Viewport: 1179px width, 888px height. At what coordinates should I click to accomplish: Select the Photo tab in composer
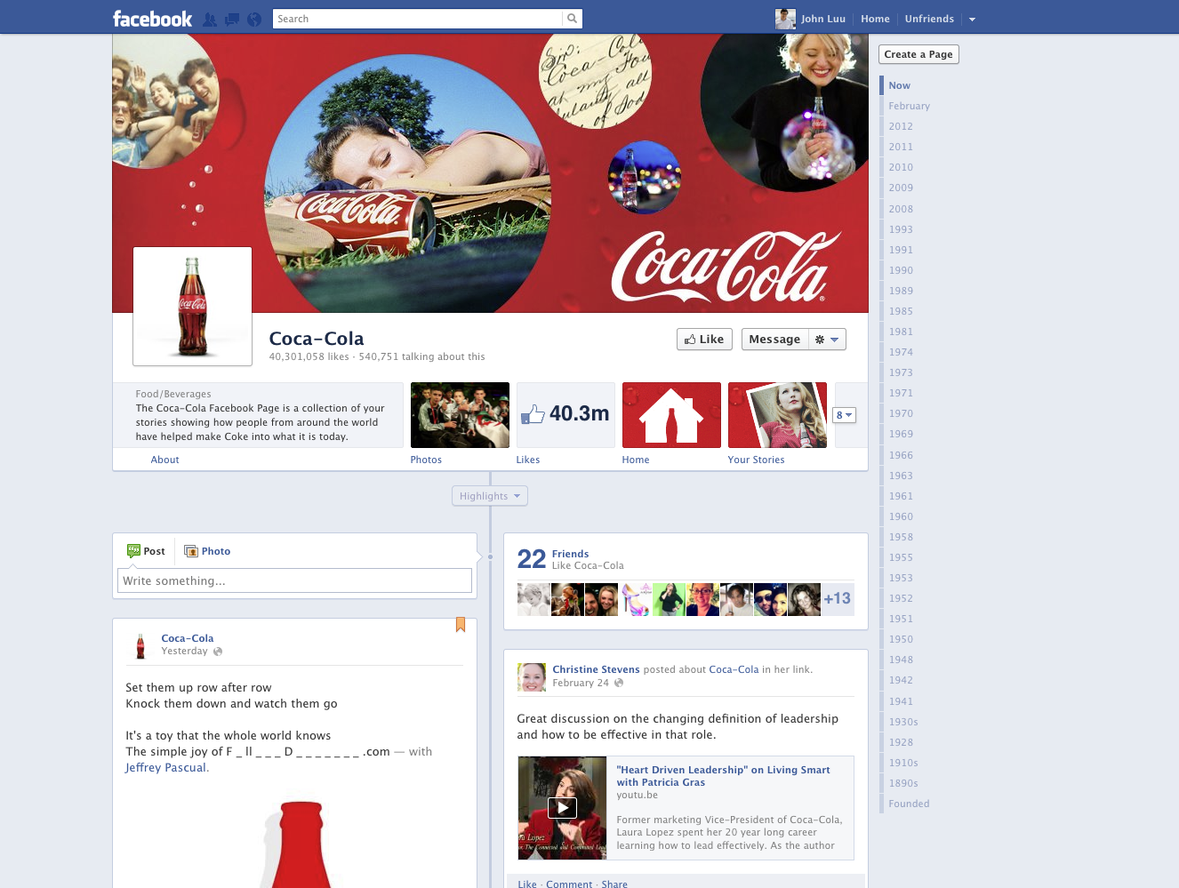coord(207,551)
